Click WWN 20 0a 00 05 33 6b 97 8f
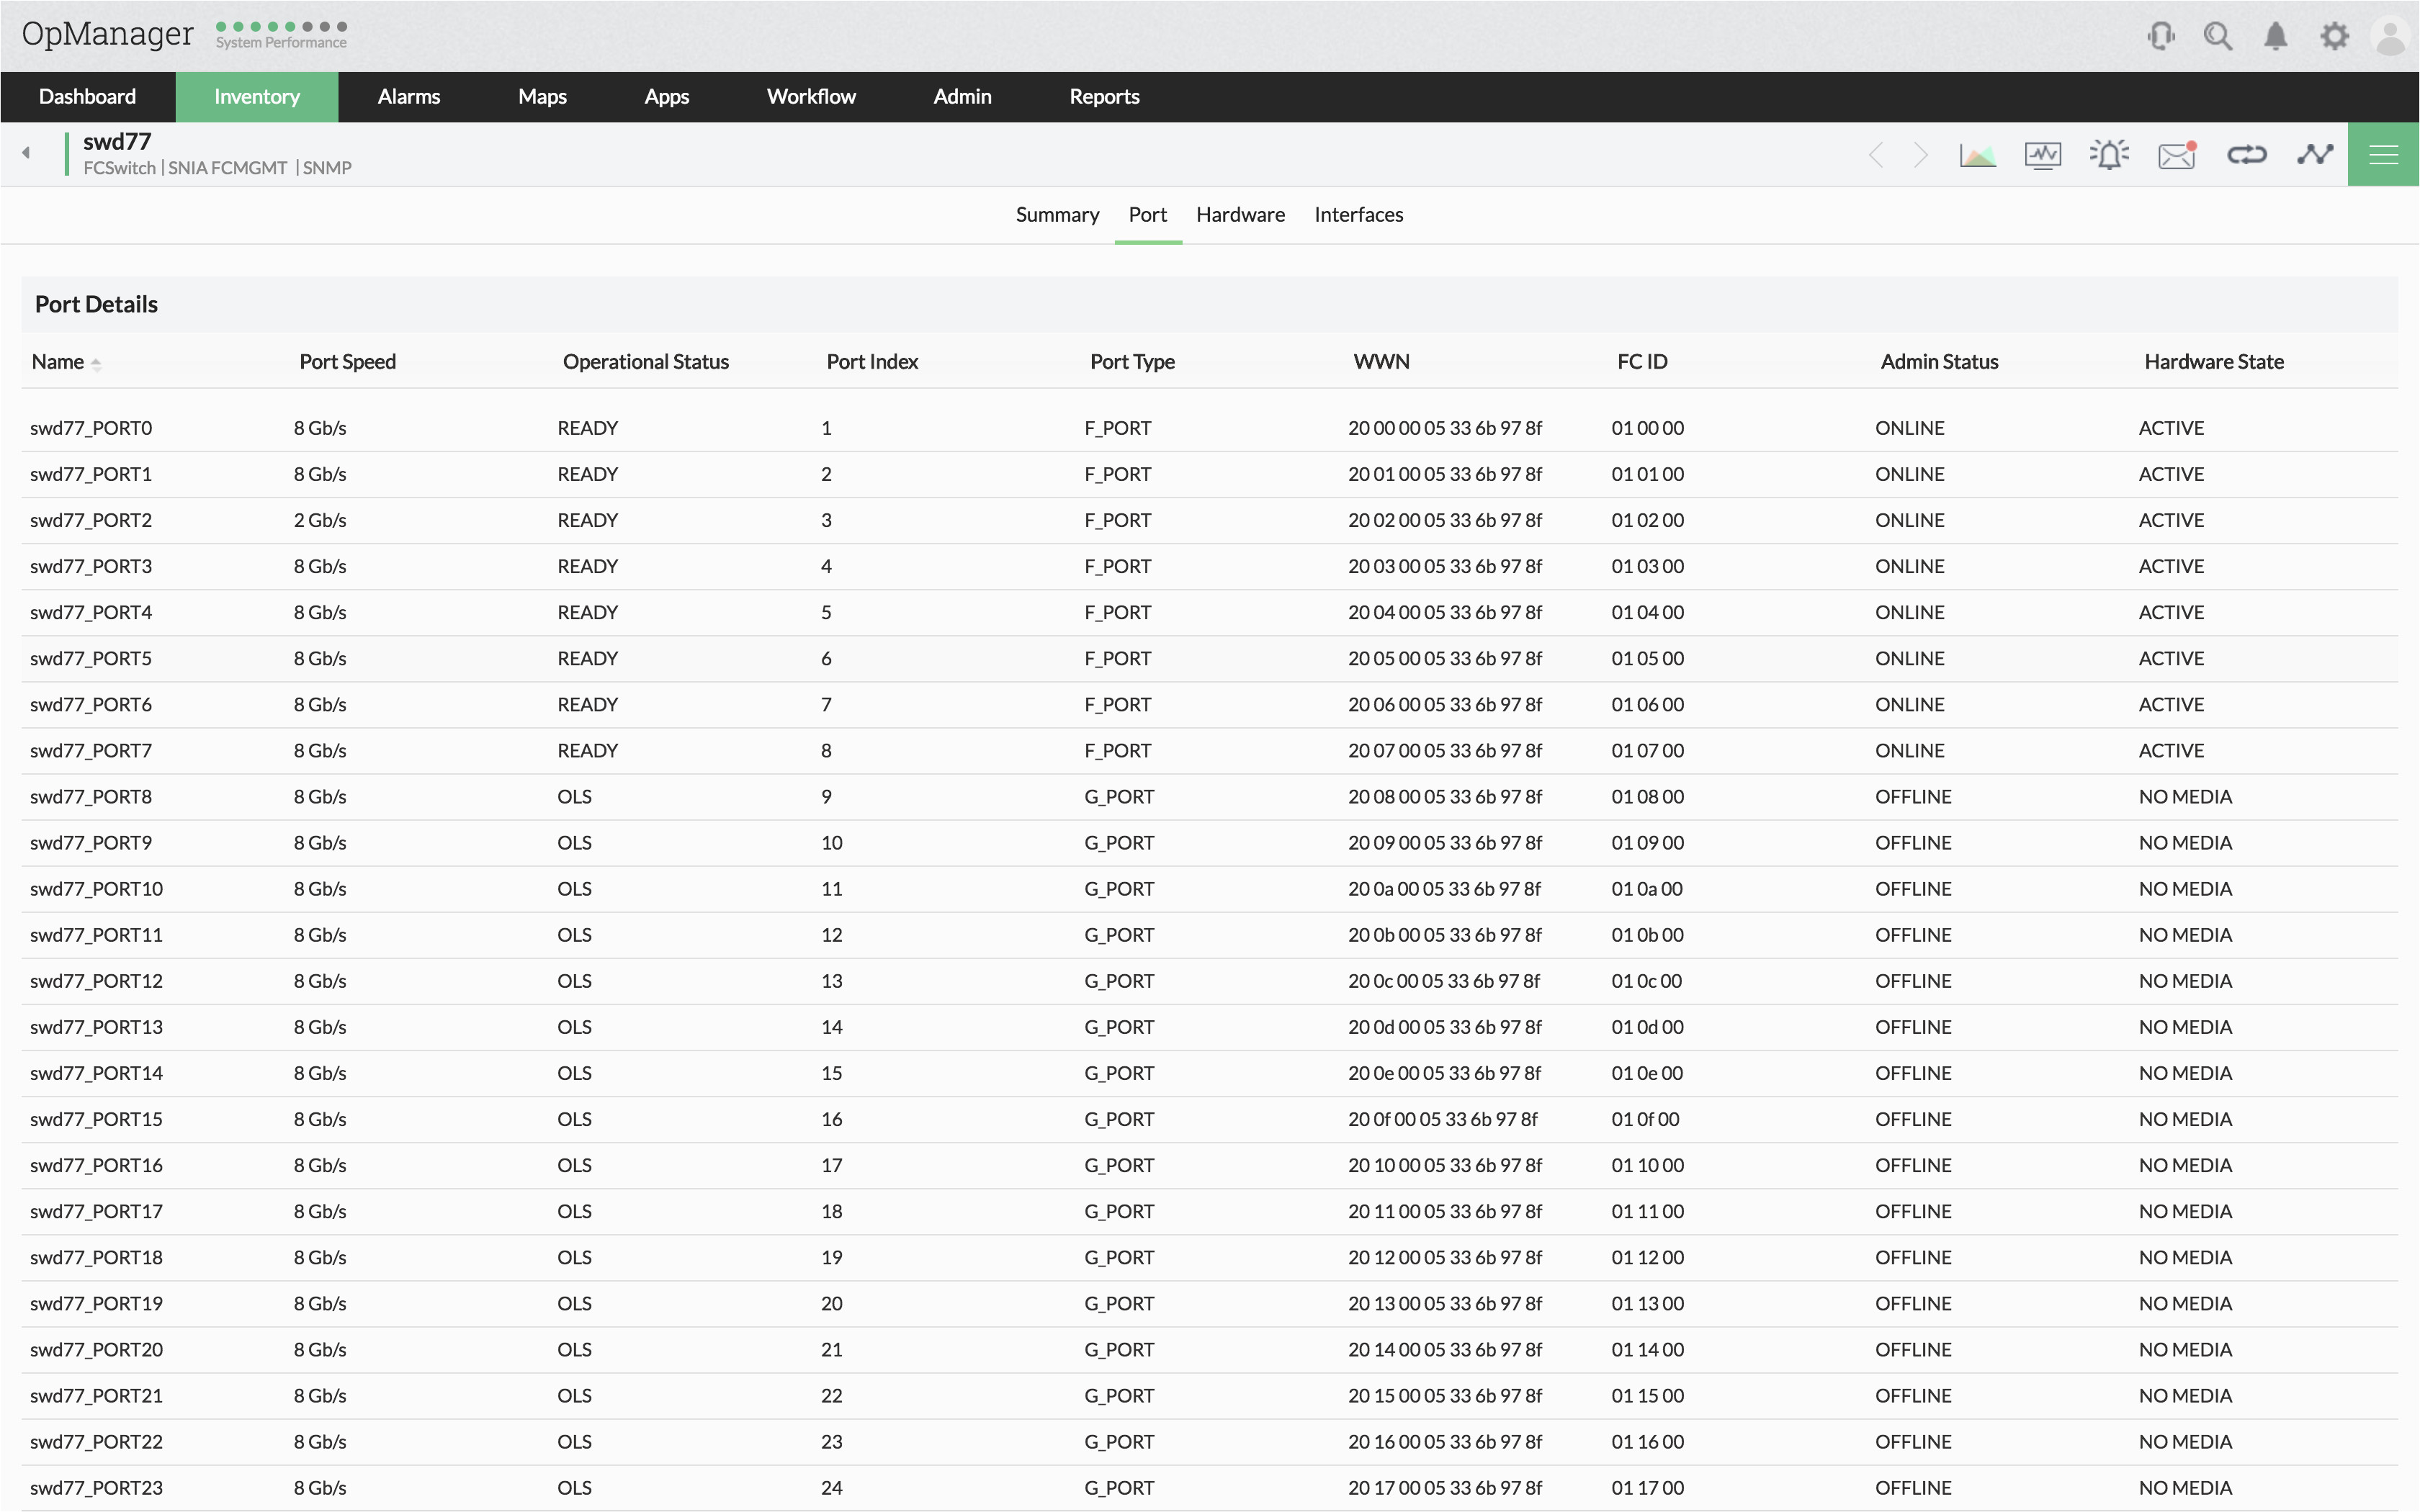The height and width of the screenshot is (1512, 2420). tap(1444, 888)
